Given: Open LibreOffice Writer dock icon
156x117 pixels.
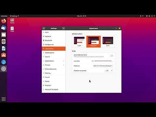Looking at the screenshot, I should pos(4,48).
